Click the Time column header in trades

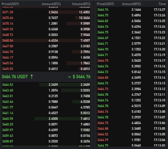pyautogui.click(x=162, y=4)
